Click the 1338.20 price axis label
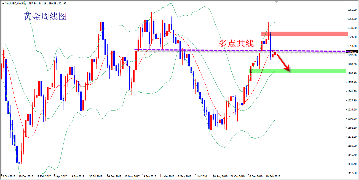This screenshot has width=359, height=180. pos(352,28)
